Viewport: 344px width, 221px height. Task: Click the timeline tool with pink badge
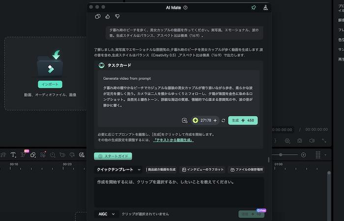tap(23, 155)
